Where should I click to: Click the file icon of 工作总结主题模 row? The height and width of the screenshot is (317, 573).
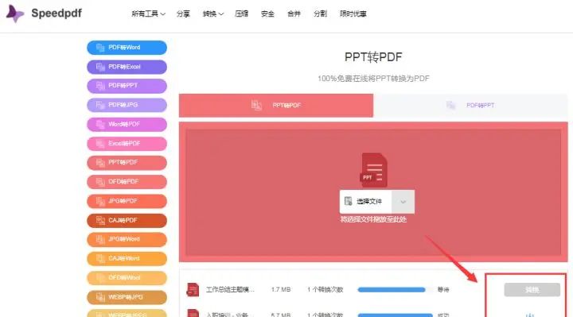pos(193,290)
